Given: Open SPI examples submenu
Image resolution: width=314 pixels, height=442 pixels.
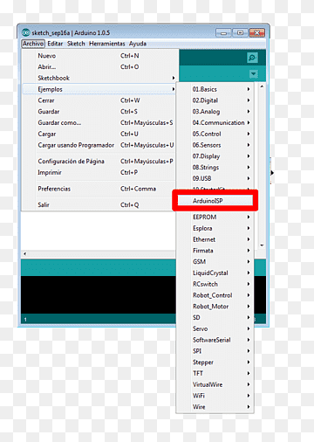Looking at the screenshot, I should (215, 351).
